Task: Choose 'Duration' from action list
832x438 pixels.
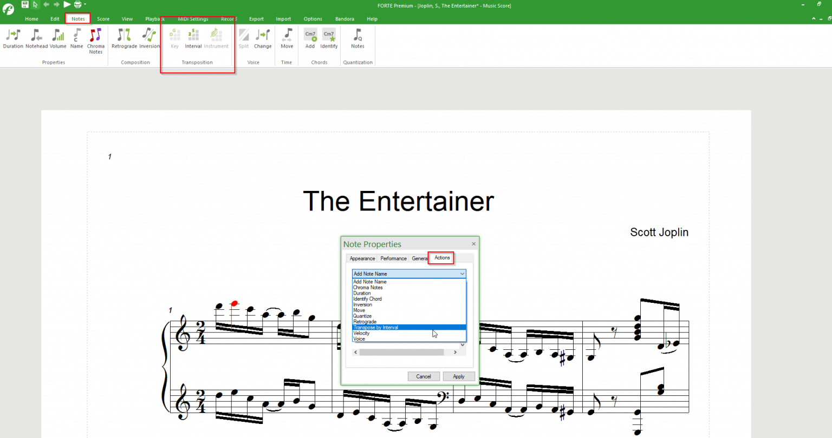Action: [409, 293]
